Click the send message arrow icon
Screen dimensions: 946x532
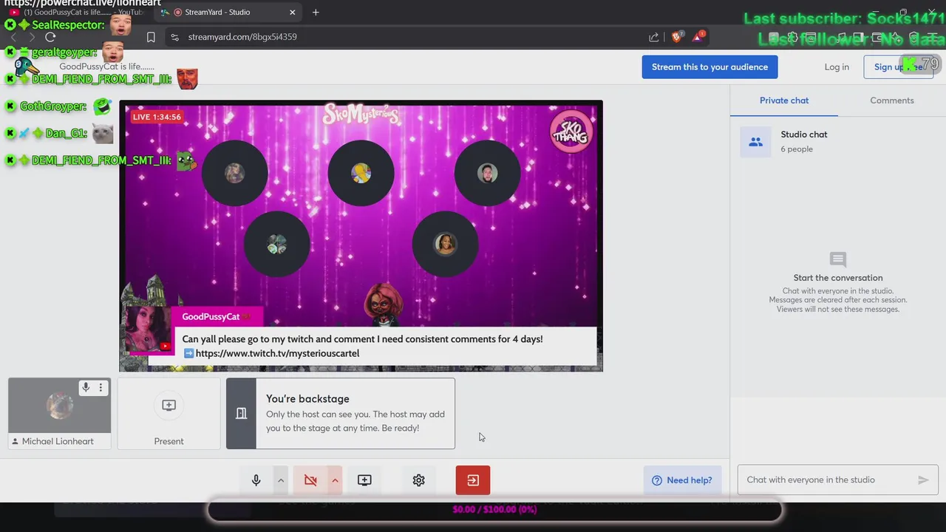[923, 480]
